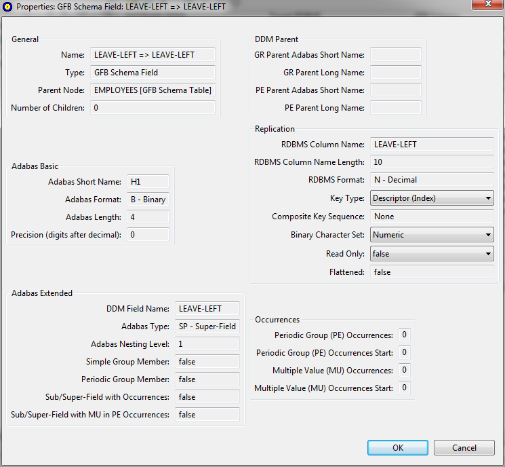The width and height of the screenshot is (505, 467).
Task: Expand the Binary Character Set dropdown
Action: point(431,235)
